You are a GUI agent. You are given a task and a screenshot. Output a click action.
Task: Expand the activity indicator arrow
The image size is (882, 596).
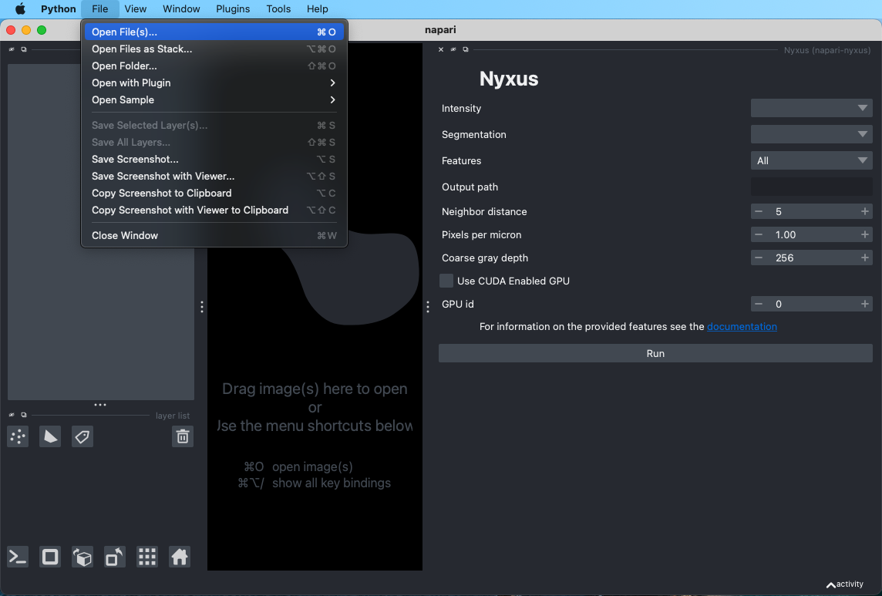point(831,584)
